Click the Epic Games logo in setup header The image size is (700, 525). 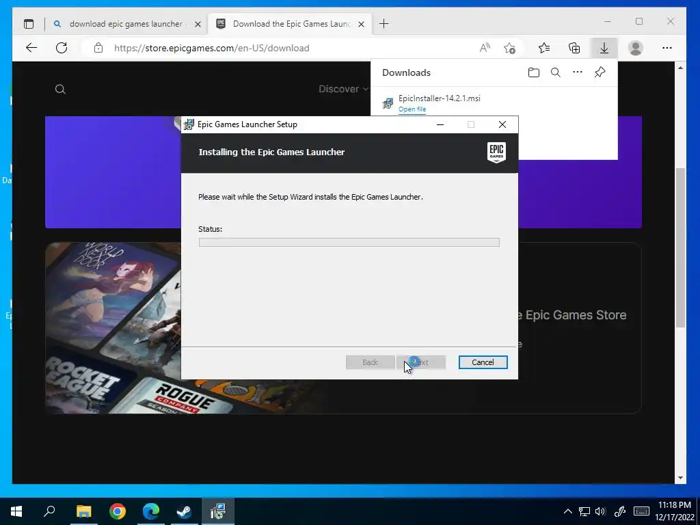(x=496, y=152)
